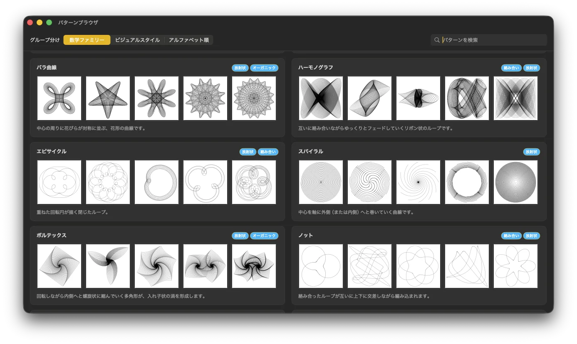This screenshot has height=344, width=577.
Task: Click the 放射状 tag on ボルテックス
Action: pos(240,236)
